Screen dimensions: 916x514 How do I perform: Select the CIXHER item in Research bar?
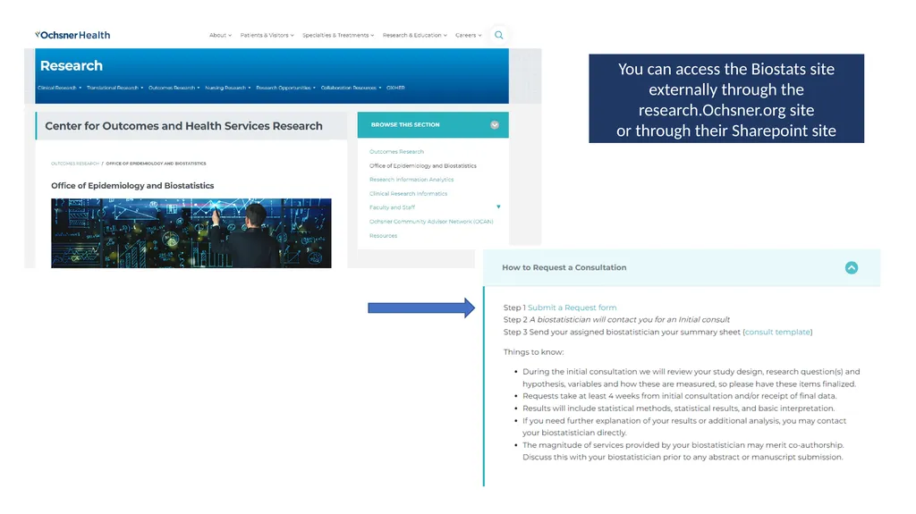[395, 88]
